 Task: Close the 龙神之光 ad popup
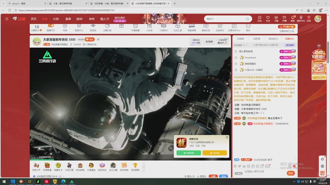coord(227,137)
